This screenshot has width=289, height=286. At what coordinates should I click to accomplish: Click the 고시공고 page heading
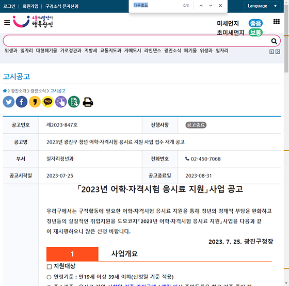click(x=17, y=76)
